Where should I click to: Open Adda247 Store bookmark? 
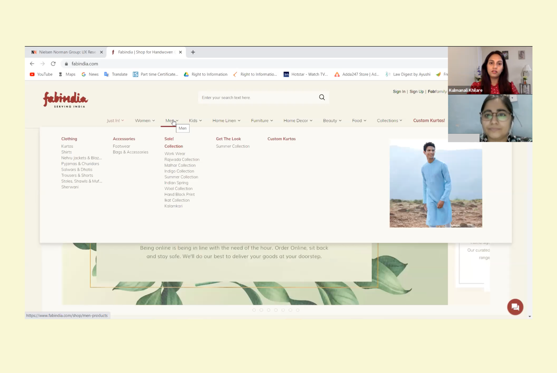click(357, 74)
